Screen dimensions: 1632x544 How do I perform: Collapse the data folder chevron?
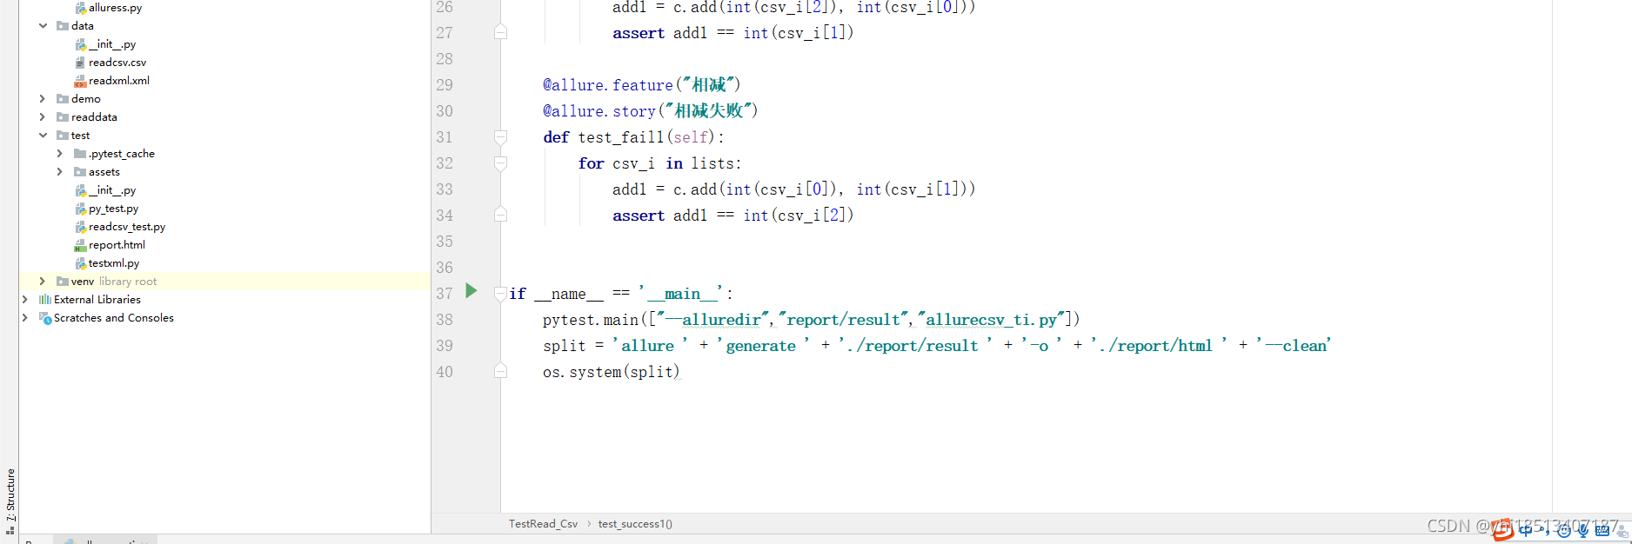pos(43,25)
